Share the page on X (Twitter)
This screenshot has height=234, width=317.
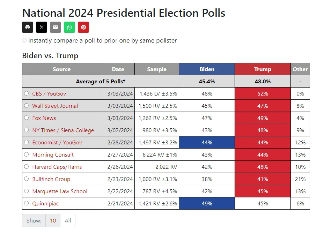click(42, 27)
